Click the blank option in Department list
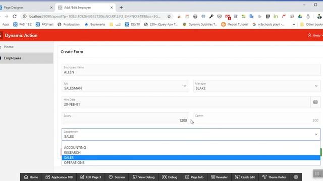323x181 pixels. [x=191, y=143]
